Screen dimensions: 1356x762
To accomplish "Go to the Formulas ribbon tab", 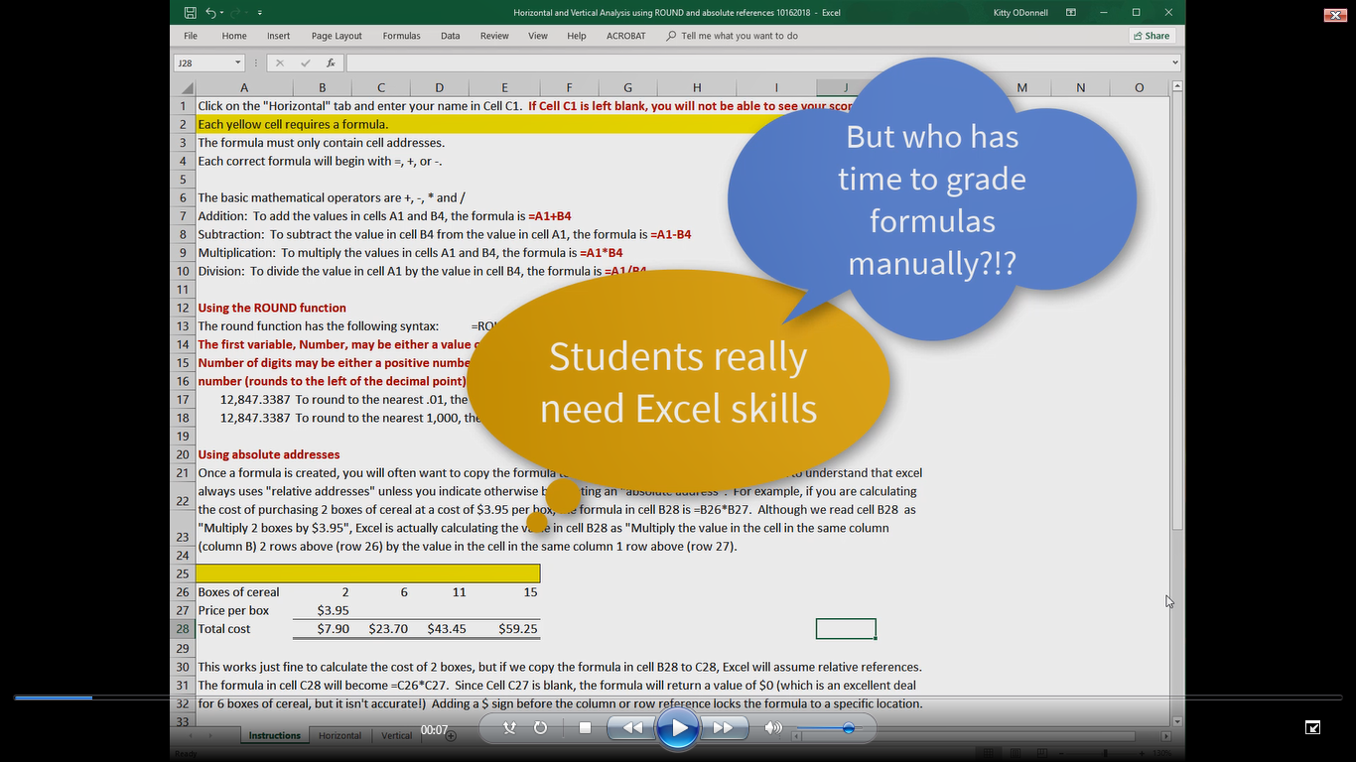I will 401,36.
